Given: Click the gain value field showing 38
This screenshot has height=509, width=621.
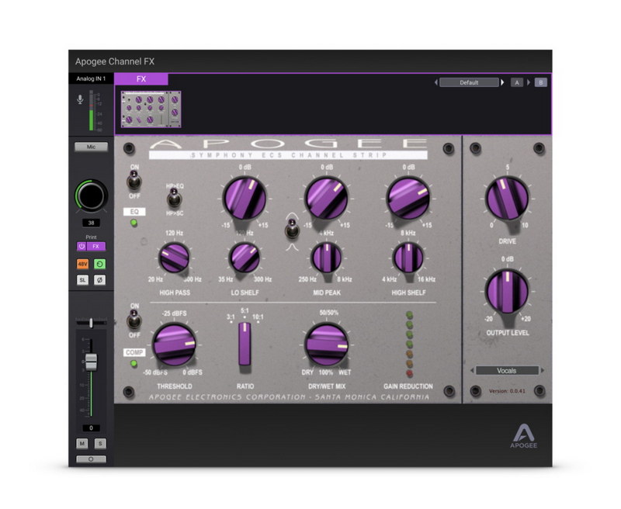Looking at the screenshot, I should [x=91, y=223].
